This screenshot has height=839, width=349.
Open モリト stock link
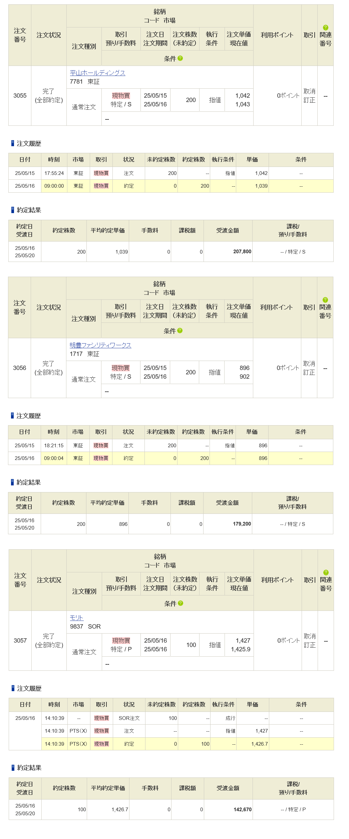(x=76, y=618)
